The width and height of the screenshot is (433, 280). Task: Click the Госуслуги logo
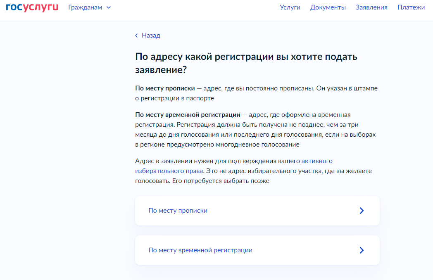coord(32,7)
